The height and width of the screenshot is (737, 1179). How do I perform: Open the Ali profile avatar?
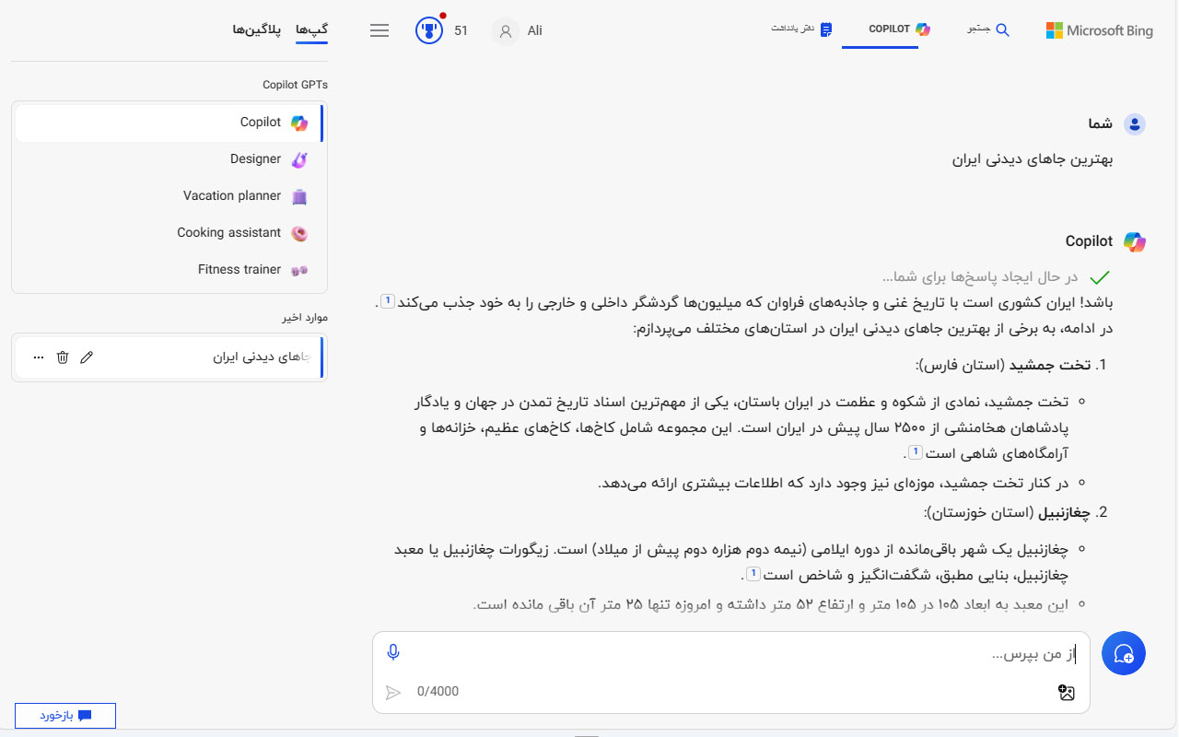click(x=506, y=31)
